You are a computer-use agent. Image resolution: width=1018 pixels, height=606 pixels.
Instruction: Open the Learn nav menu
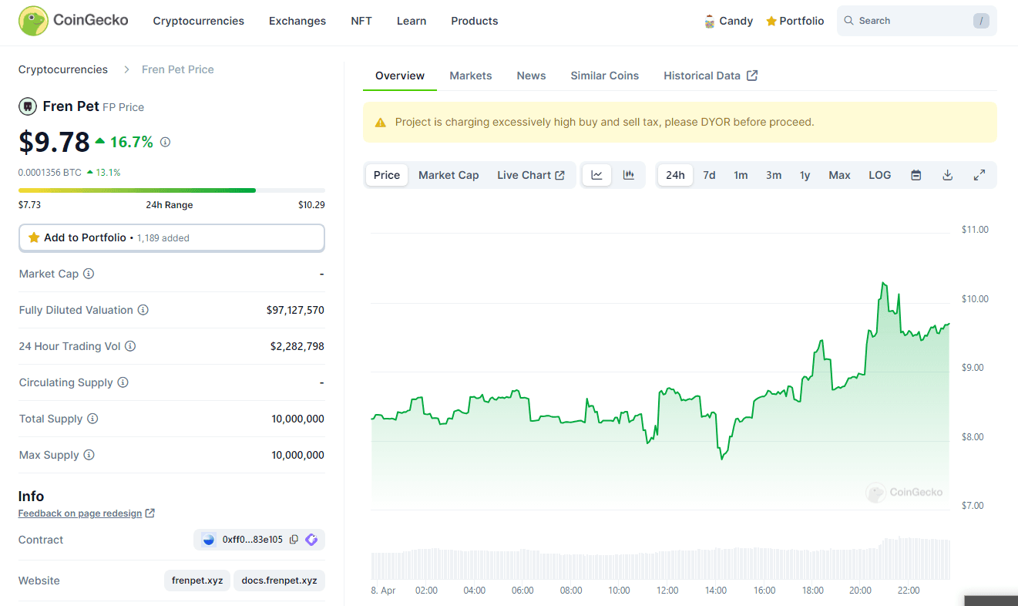pos(412,21)
